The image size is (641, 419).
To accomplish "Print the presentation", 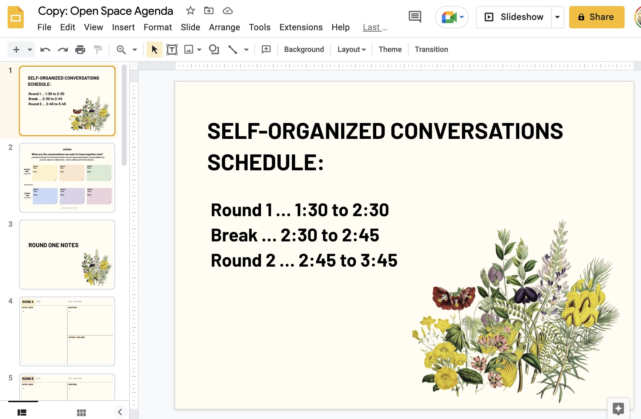I will tap(80, 49).
